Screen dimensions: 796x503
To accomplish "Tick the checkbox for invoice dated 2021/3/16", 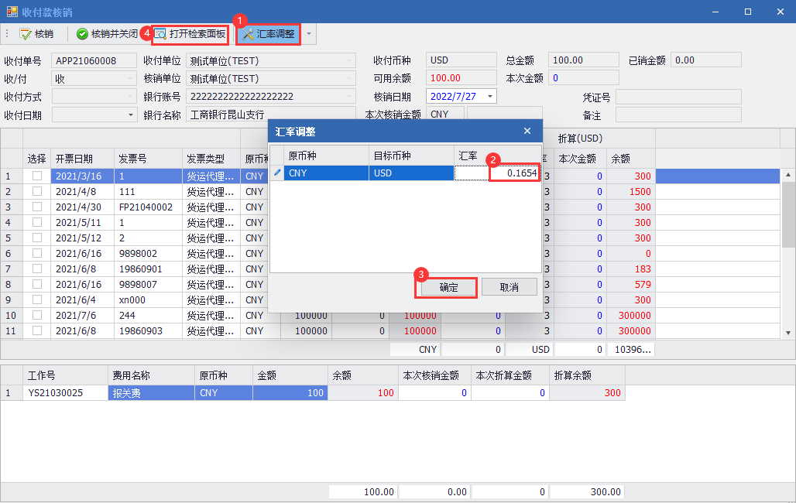I will pos(37,176).
